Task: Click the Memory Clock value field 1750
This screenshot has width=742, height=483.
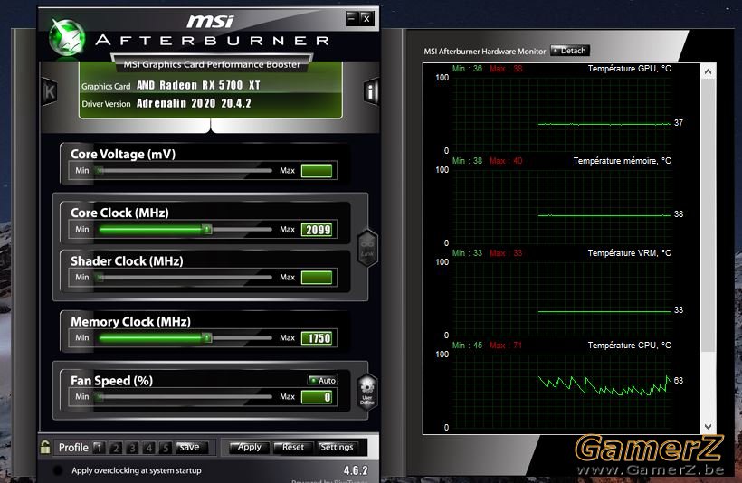Action: pos(317,338)
